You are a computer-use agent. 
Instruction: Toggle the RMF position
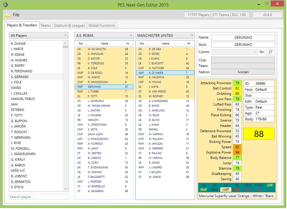pyautogui.click(x=204, y=190)
